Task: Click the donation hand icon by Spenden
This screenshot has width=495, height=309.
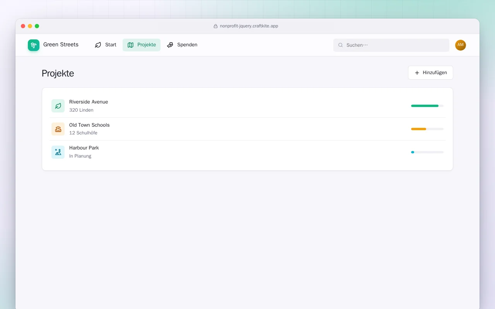Action: coord(170,45)
